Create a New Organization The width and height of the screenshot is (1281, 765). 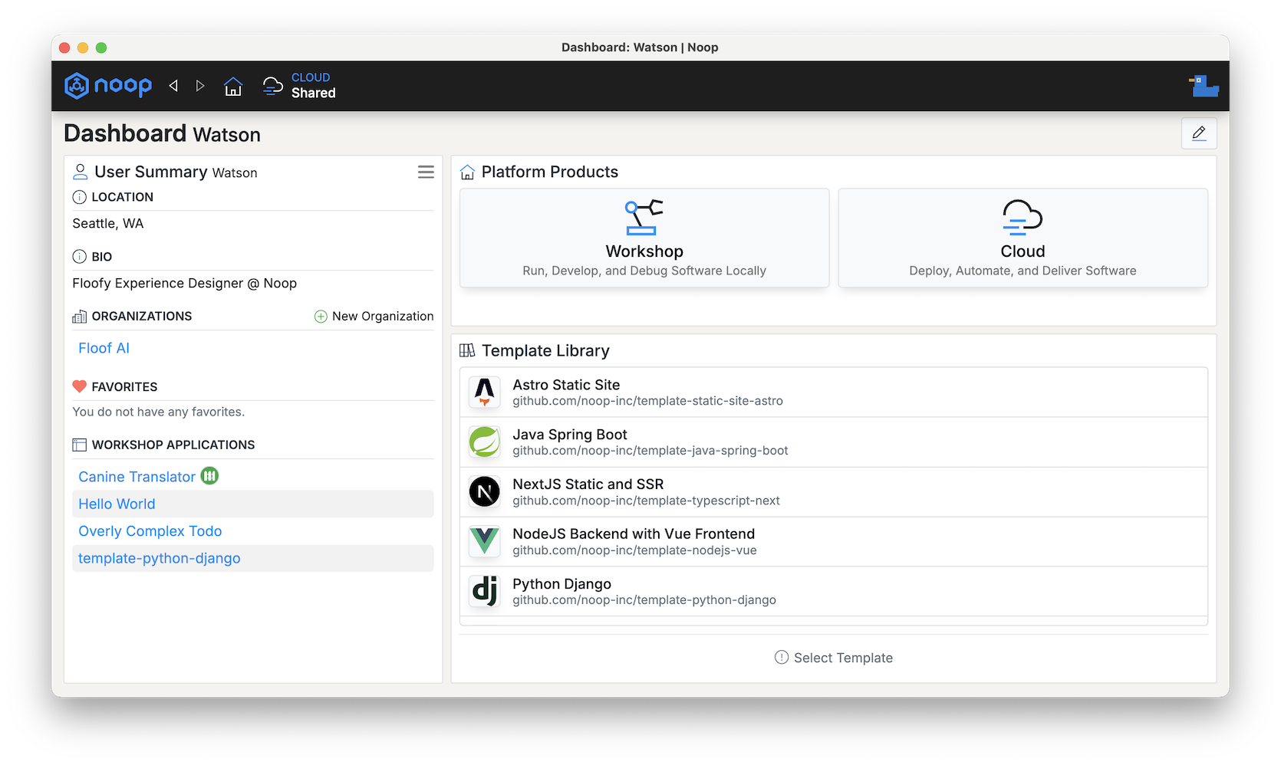tap(374, 317)
